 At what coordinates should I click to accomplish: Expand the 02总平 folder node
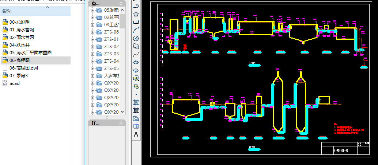click(92, 17)
